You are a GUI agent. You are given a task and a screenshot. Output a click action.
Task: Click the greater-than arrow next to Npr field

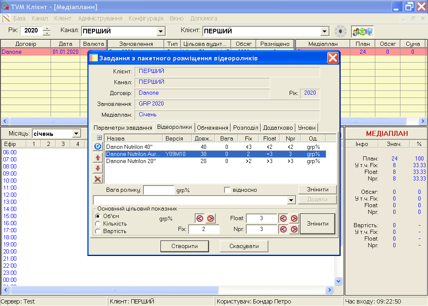click(x=294, y=229)
